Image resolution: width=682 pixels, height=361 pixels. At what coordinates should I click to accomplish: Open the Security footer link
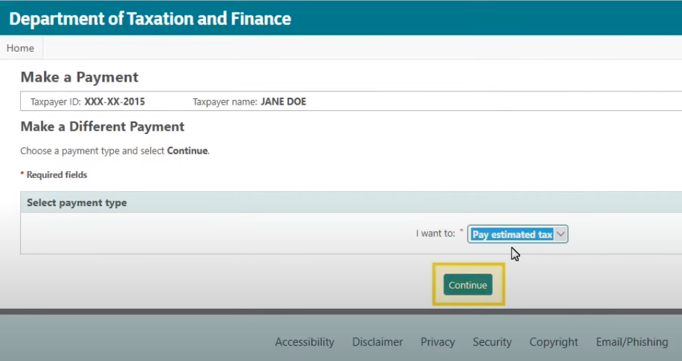(x=492, y=342)
